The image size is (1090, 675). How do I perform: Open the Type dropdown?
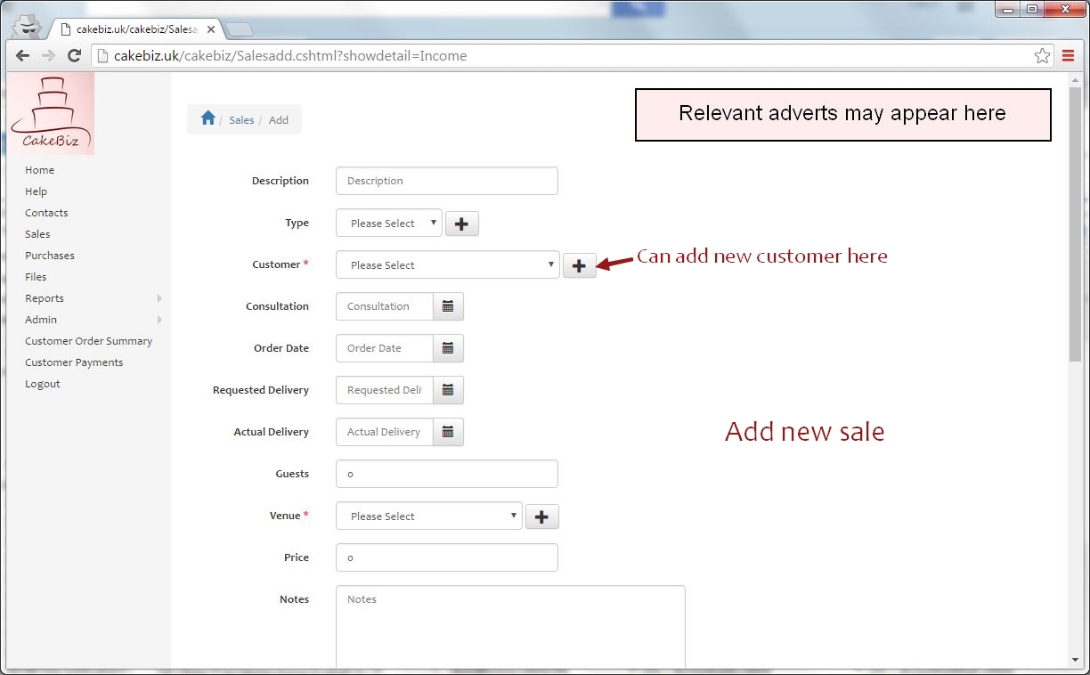click(388, 224)
